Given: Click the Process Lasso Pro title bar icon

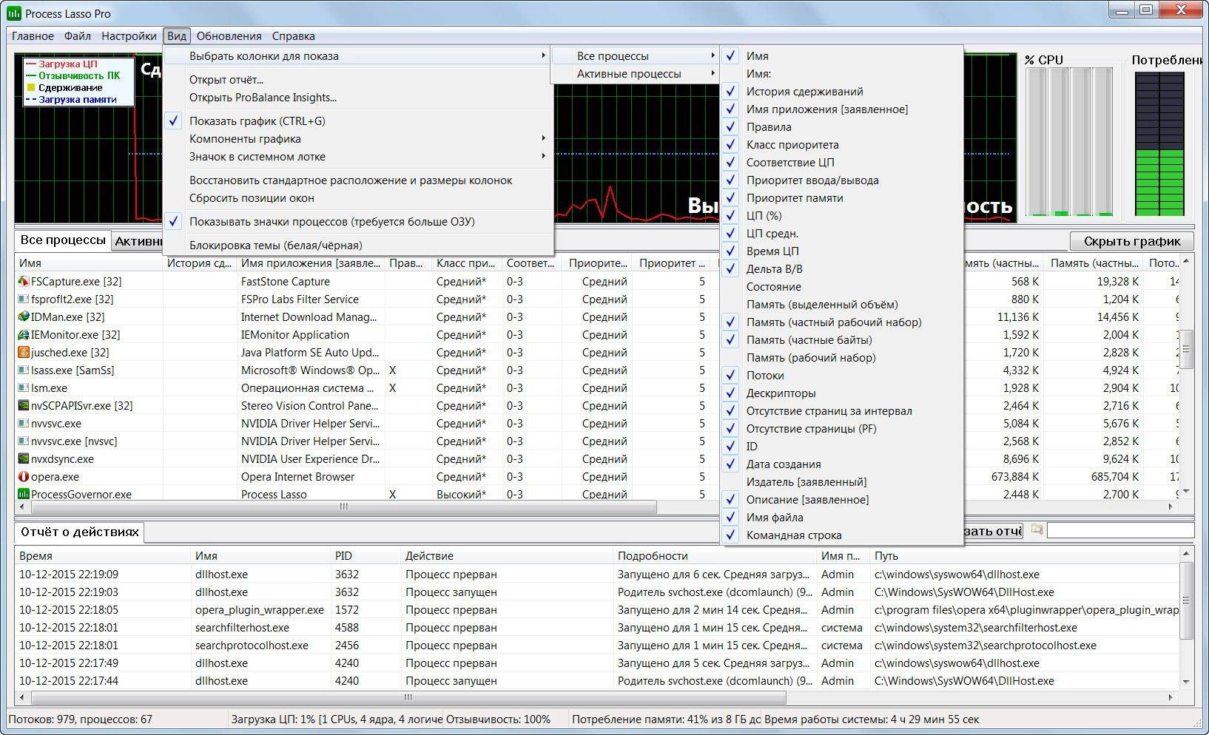Looking at the screenshot, I should tap(14, 13).
